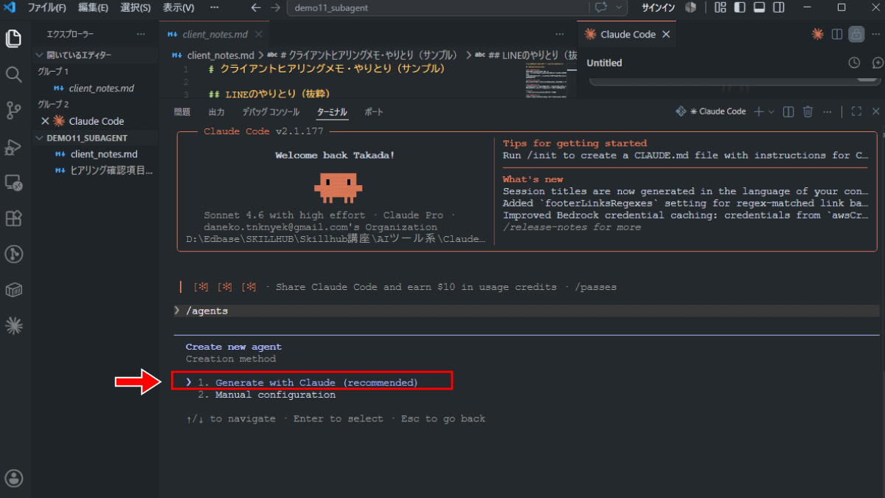Open the ファイル(F) menu

46,7
